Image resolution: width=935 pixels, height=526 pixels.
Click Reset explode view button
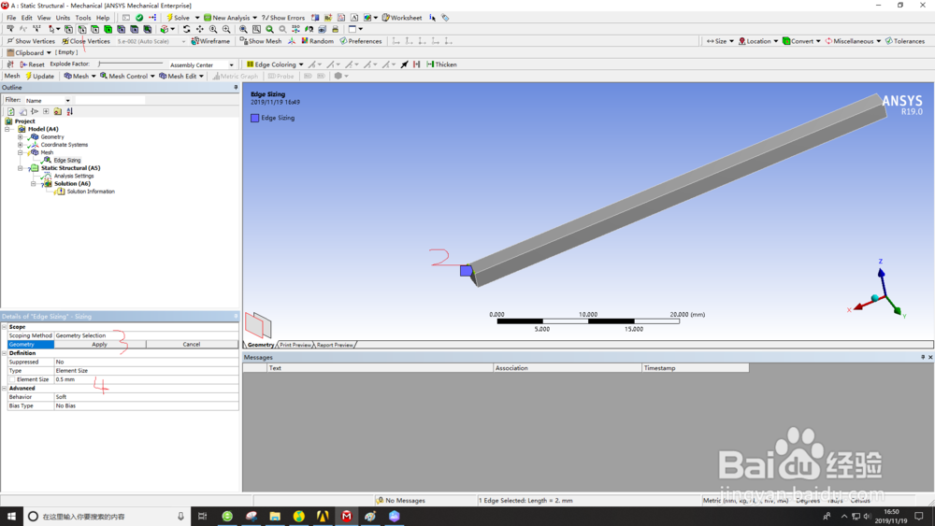pos(32,64)
